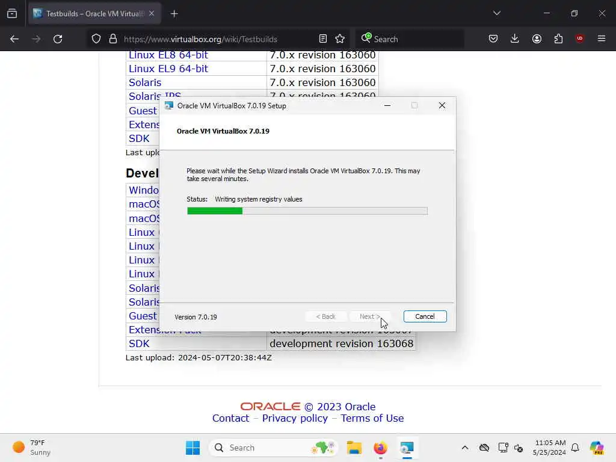Screen dimensions: 616x462
Task: Open the notifications bell
Action: click(x=575, y=448)
